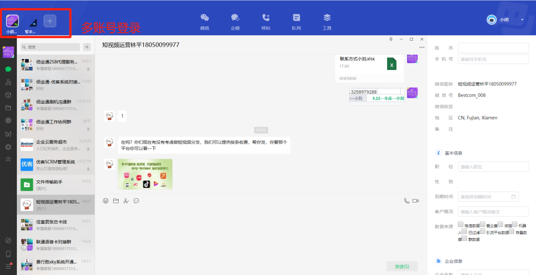Viewport: 536px width, 275px height.
Task: Start a voice call with the phone icon
Action: click(406, 201)
